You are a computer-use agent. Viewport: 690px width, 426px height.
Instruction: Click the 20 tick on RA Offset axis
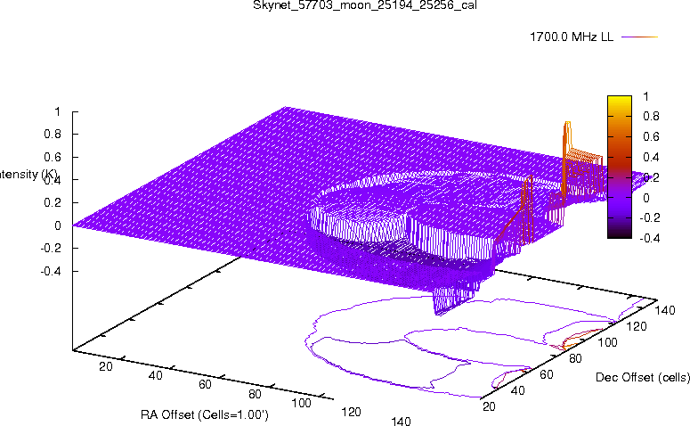(x=106, y=366)
